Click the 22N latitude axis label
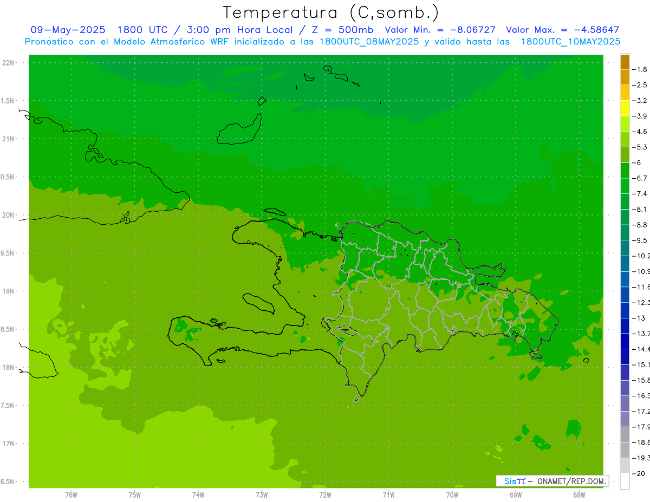Screen dimensions: 650x502 pos(9,63)
